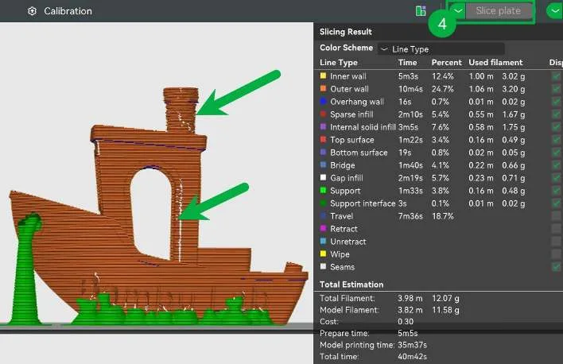Click the Cost value 0.30
The height and width of the screenshot is (364, 563).
(x=406, y=321)
